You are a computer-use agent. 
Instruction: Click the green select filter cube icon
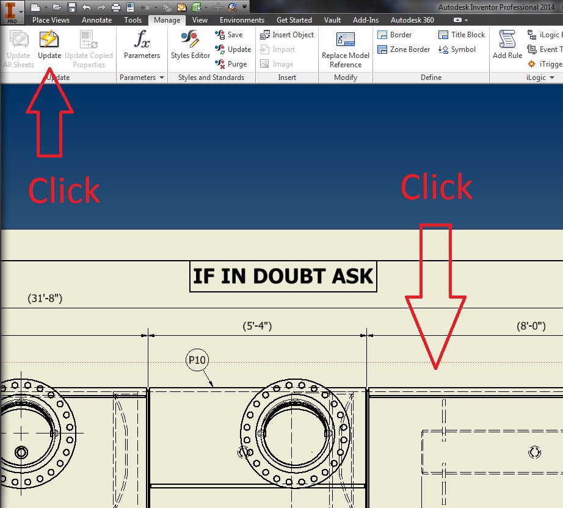pos(196,7)
